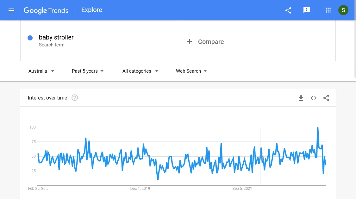356x199 pixels.
Task: Download the interest over time CSV
Action: 301,98
